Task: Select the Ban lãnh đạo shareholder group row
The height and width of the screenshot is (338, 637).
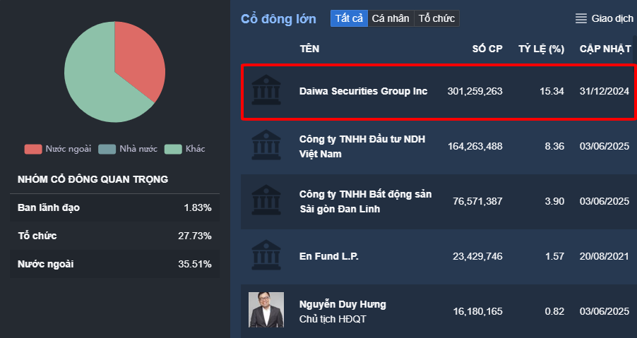Action: pyautogui.click(x=114, y=207)
